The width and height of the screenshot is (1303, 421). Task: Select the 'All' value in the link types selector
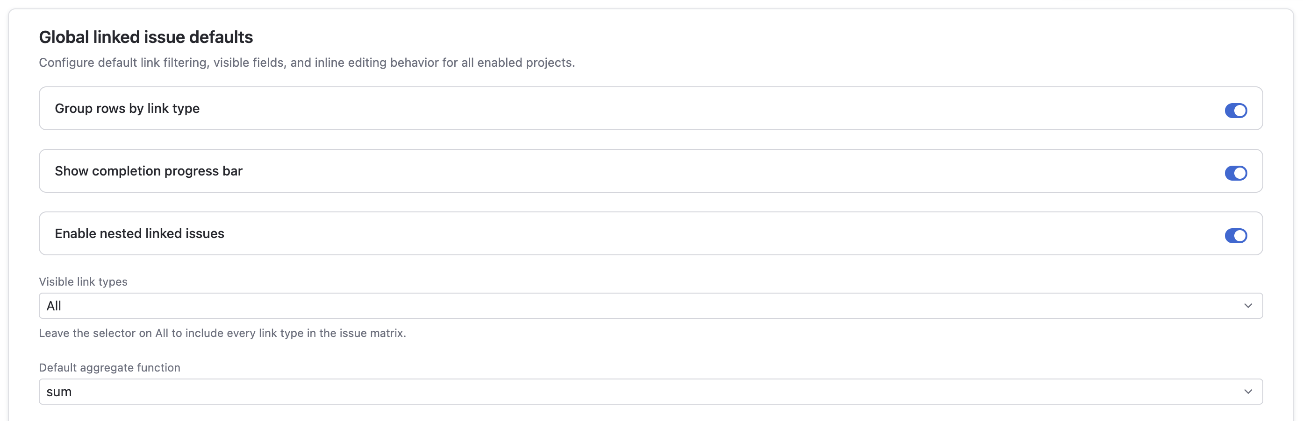tap(54, 305)
